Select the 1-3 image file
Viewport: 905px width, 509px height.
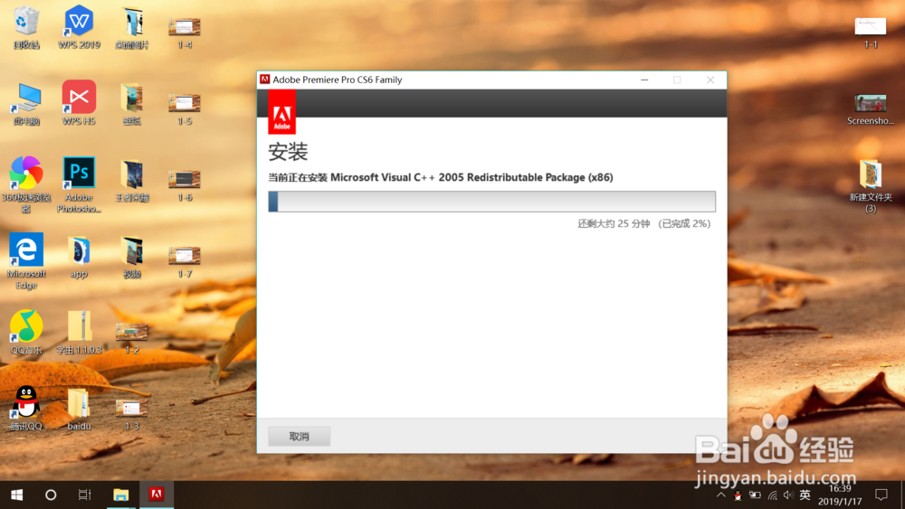point(131,414)
